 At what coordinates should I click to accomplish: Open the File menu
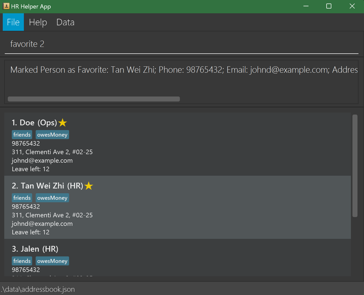click(x=13, y=22)
